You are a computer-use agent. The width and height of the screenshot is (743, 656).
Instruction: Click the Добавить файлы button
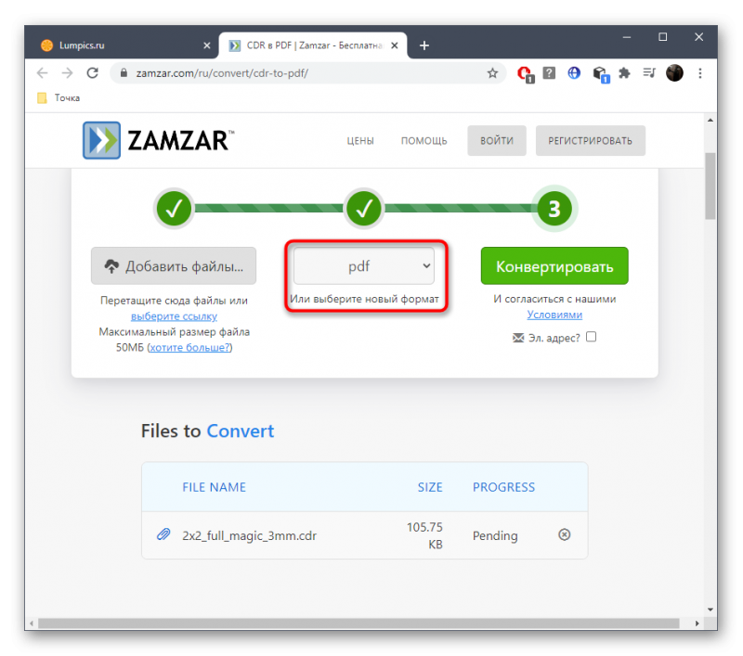tap(174, 266)
